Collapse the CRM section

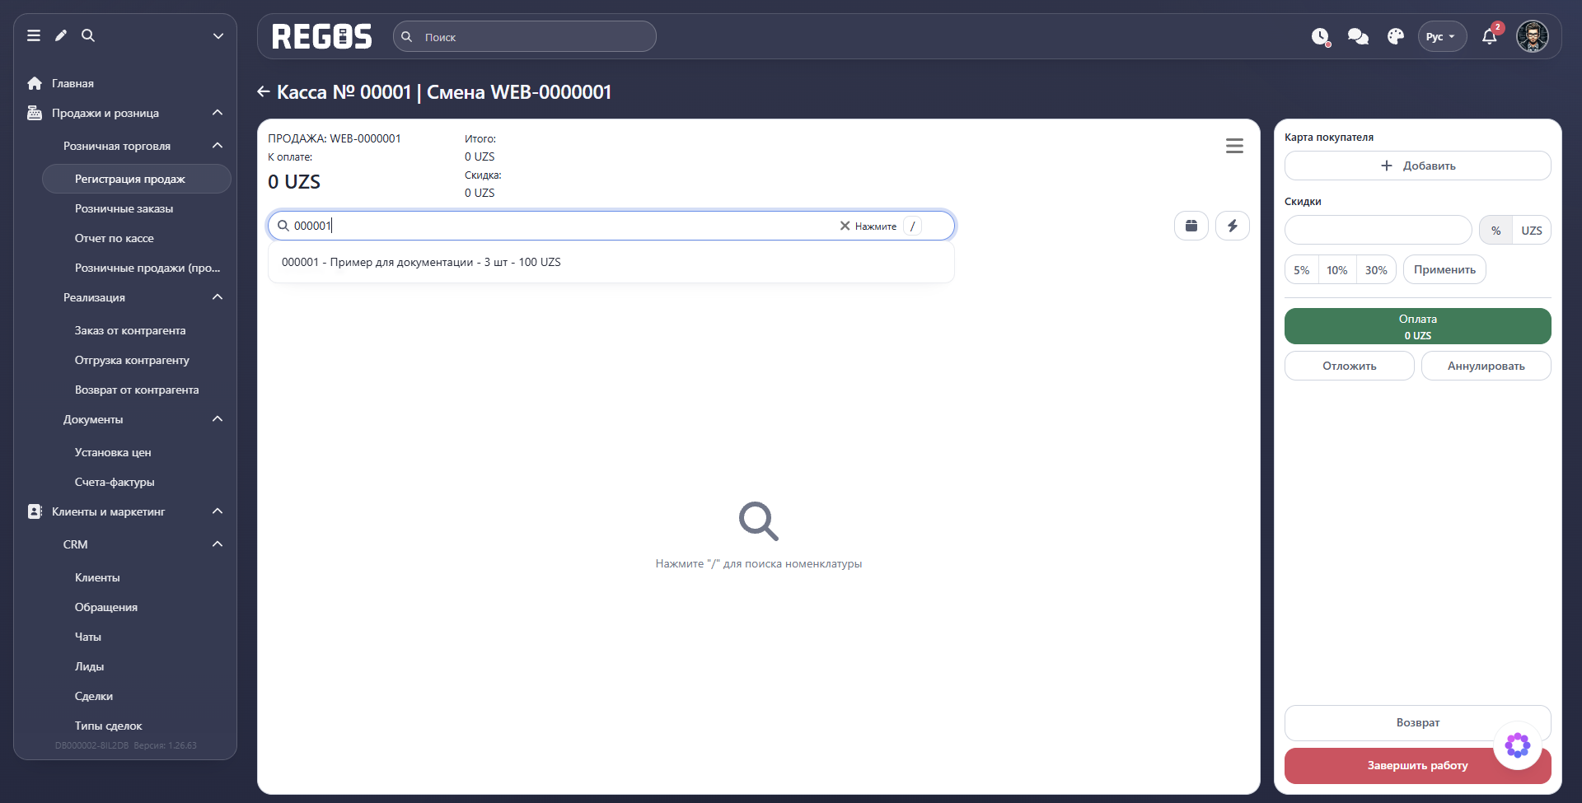tap(218, 544)
